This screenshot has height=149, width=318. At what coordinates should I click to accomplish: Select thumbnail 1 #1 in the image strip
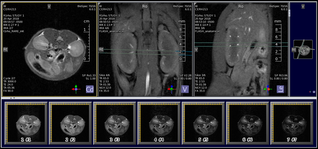(26, 123)
